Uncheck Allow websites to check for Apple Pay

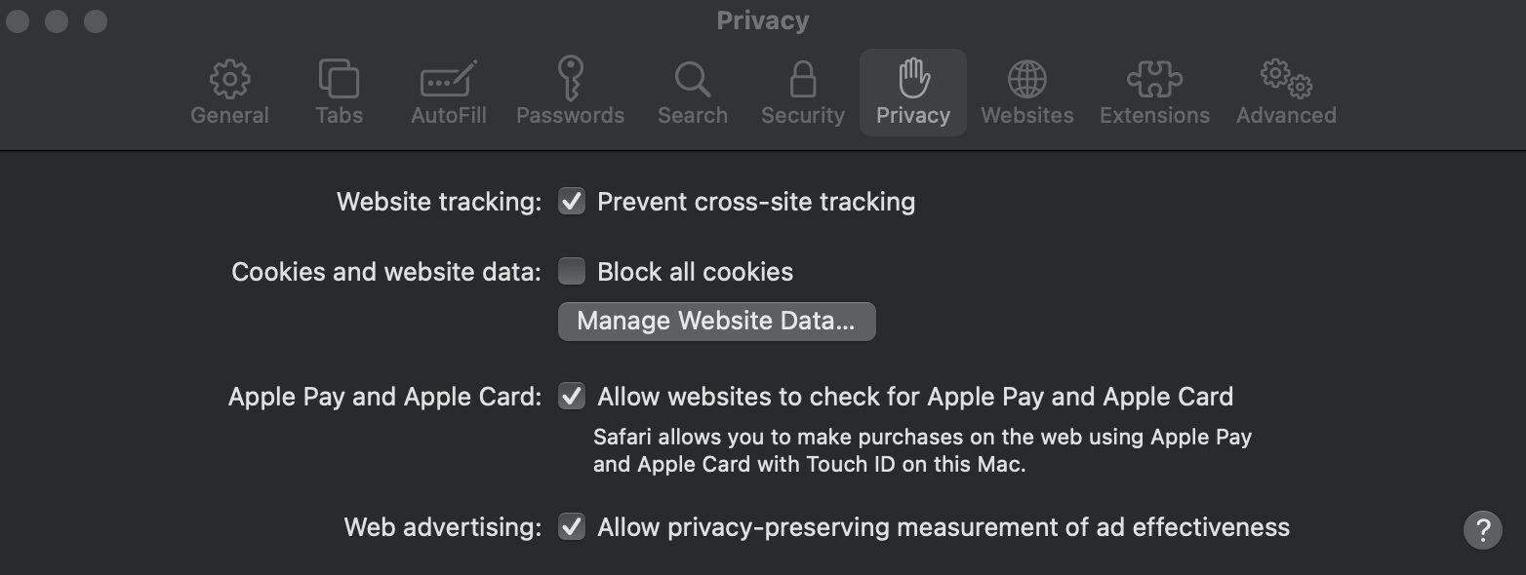[x=572, y=397]
